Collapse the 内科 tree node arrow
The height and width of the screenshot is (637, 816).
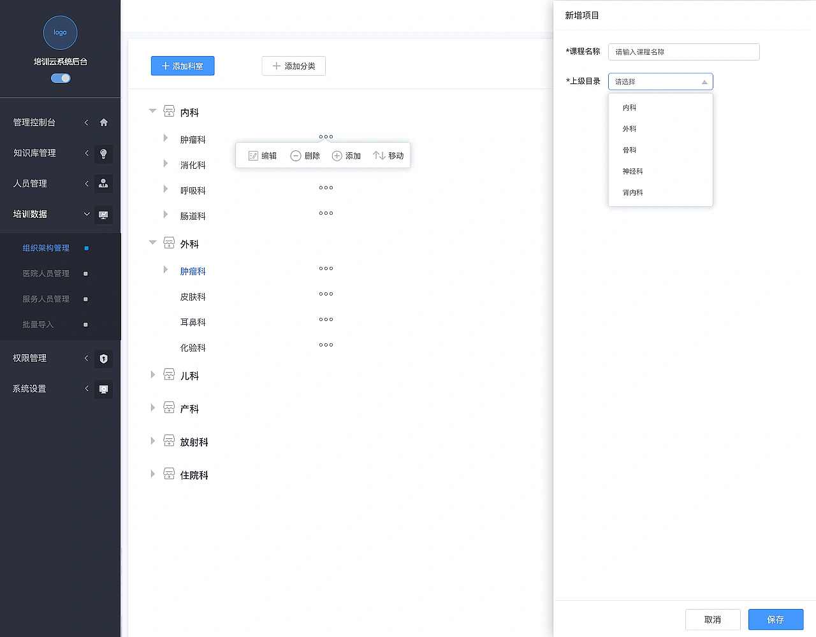pos(152,111)
